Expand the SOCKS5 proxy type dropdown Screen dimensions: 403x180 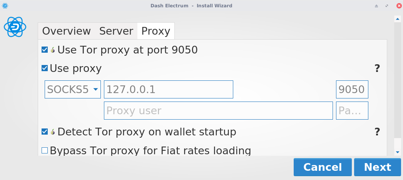click(x=73, y=90)
